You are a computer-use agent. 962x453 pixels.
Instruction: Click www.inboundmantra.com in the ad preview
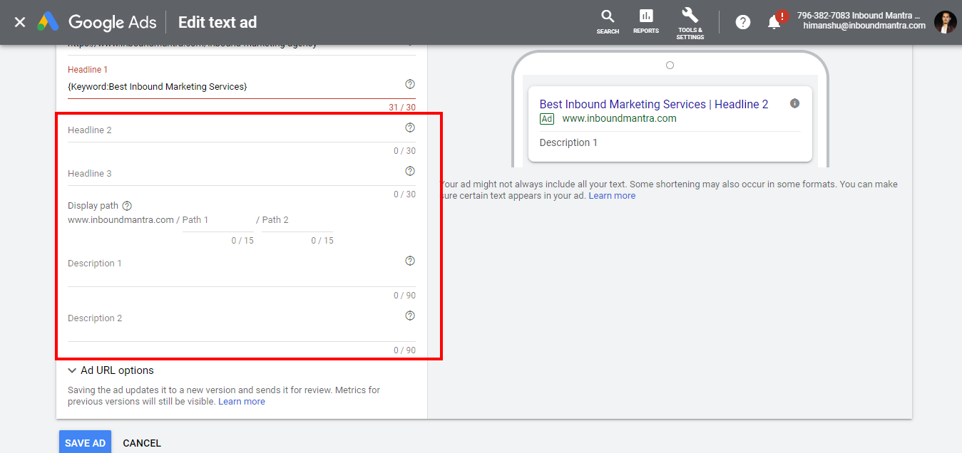click(619, 118)
